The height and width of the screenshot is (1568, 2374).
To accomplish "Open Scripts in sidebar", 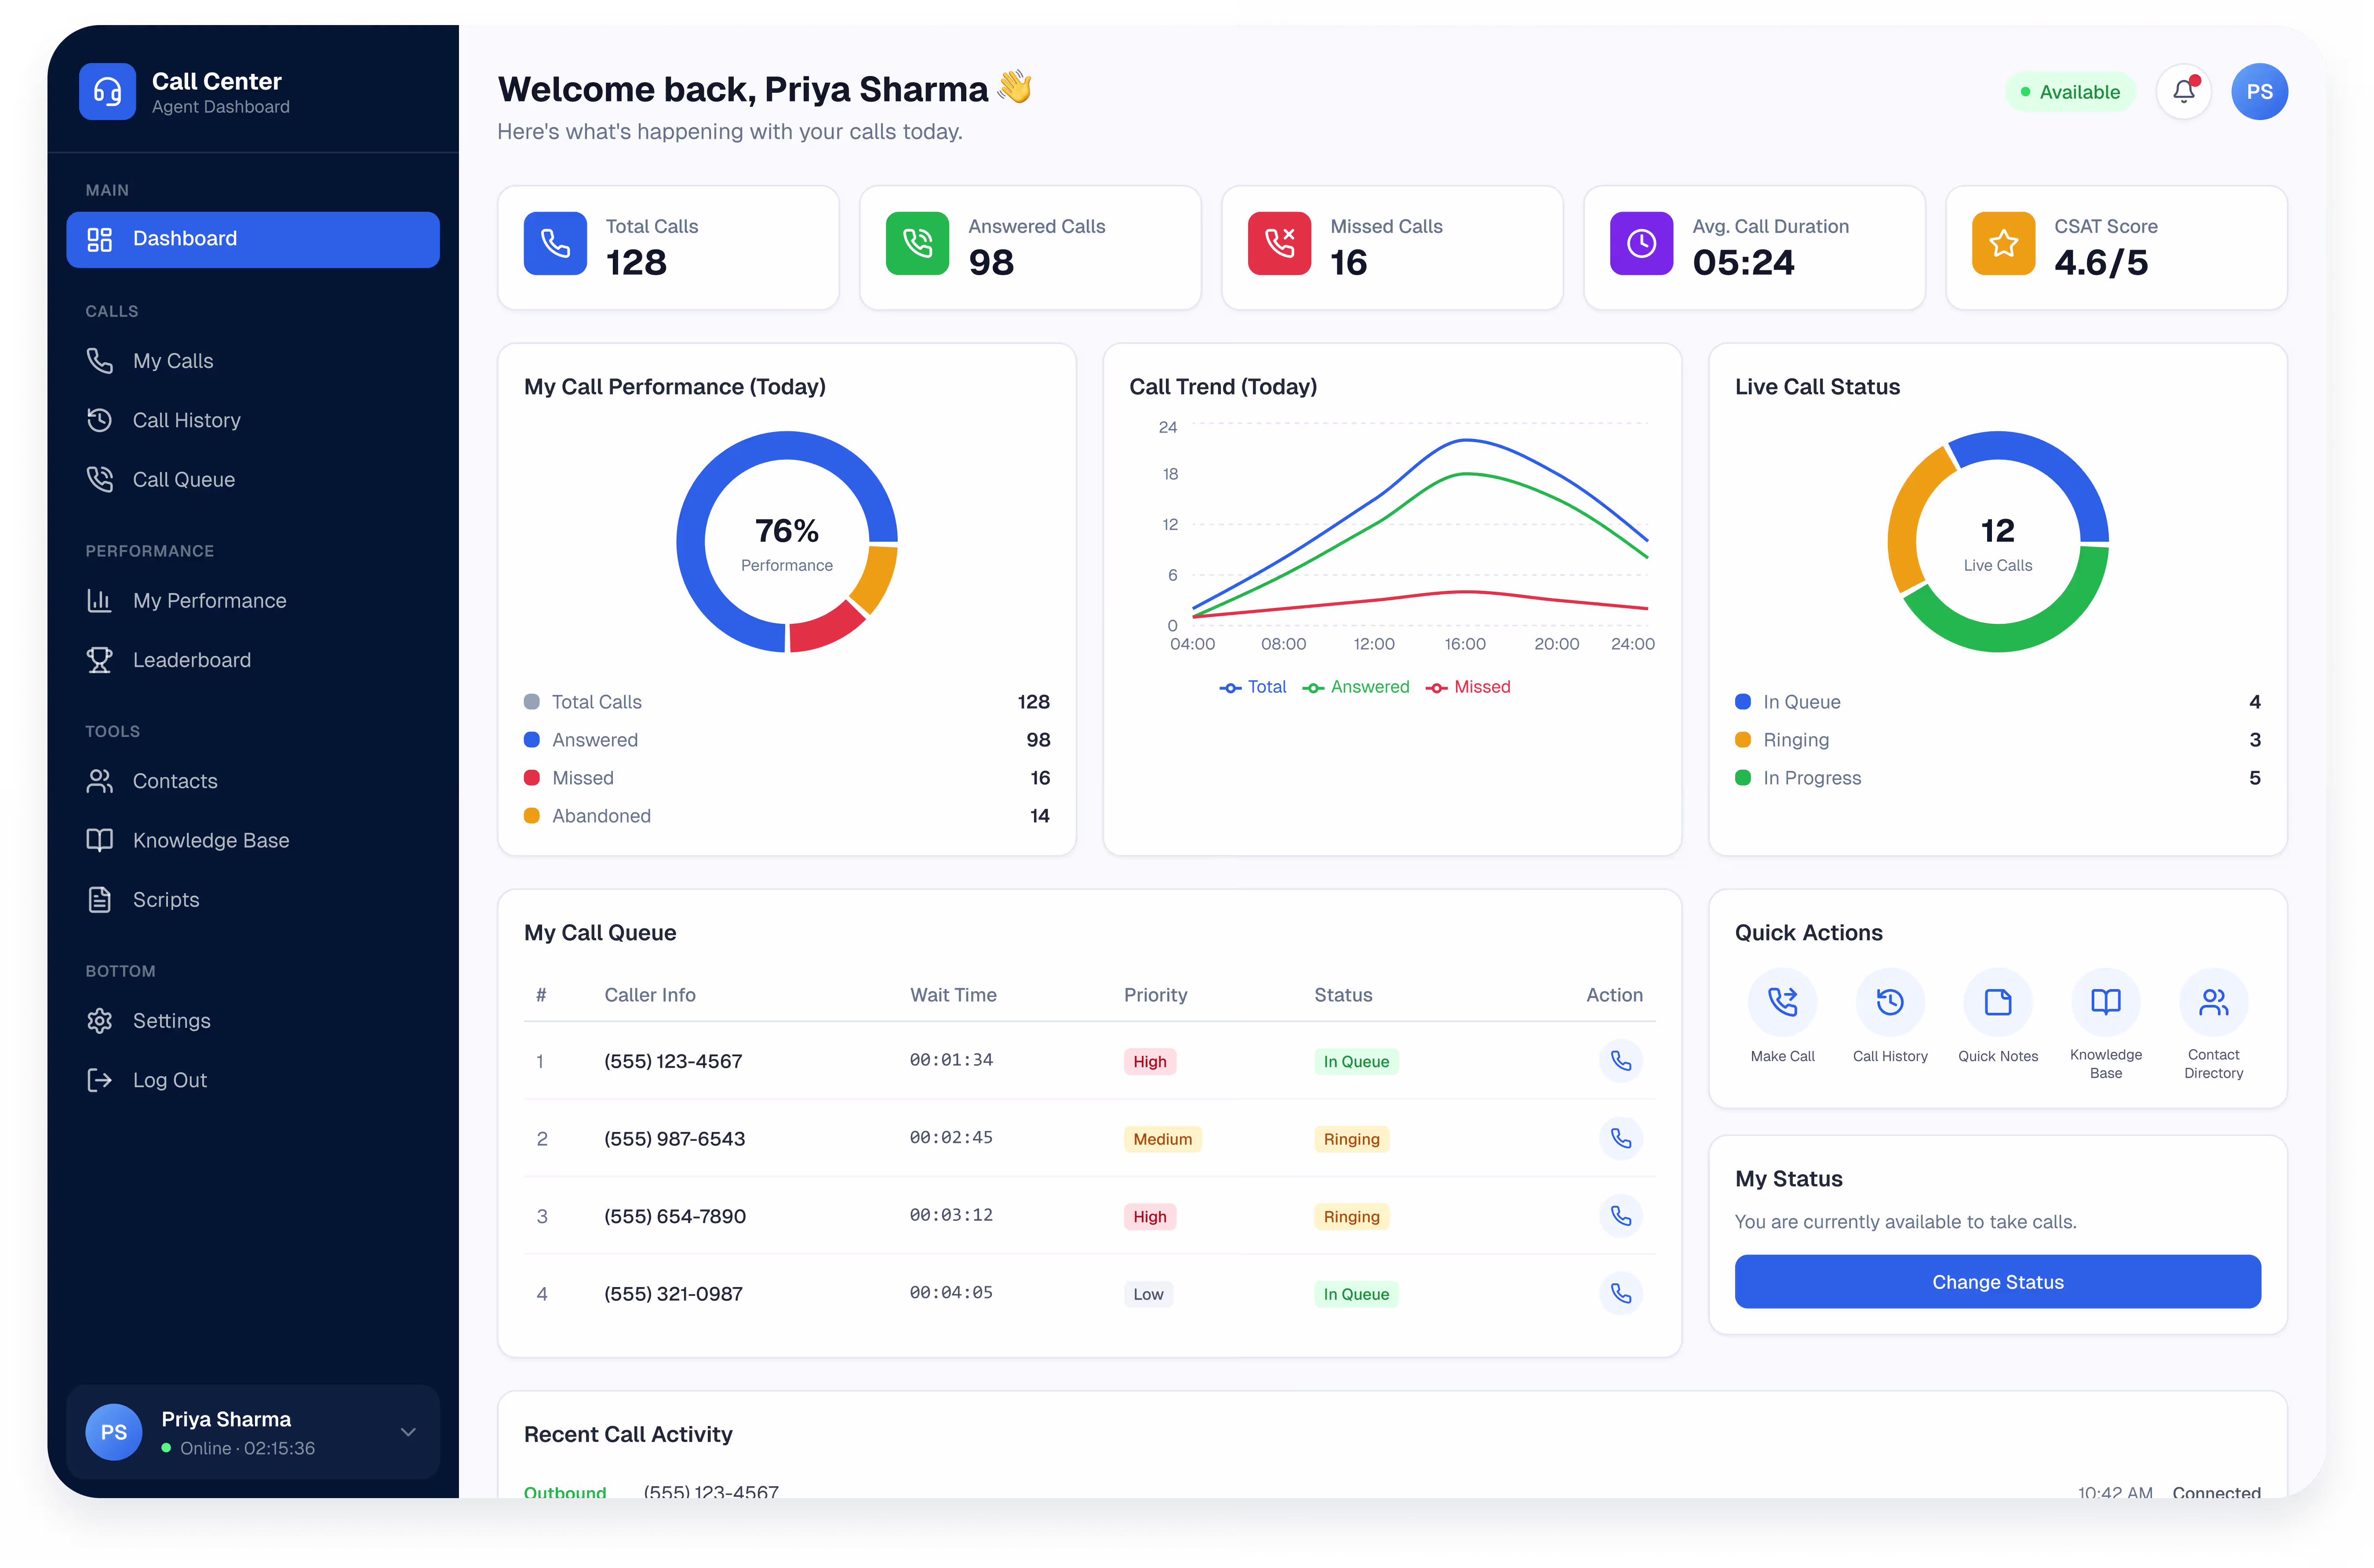I will coord(253,900).
